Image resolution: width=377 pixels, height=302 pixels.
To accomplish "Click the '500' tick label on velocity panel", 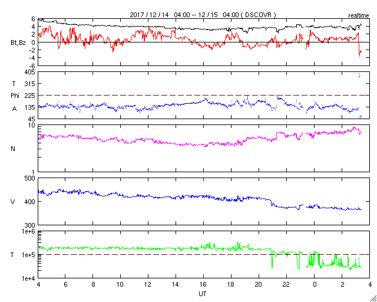I will tap(31, 178).
